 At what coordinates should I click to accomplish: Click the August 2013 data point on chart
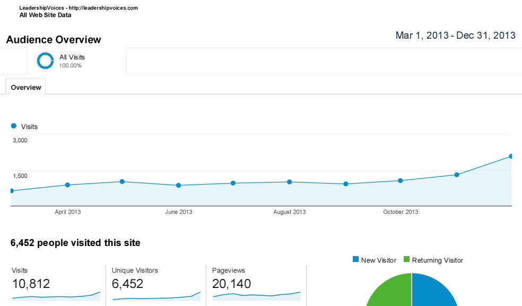click(x=289, y=182)
